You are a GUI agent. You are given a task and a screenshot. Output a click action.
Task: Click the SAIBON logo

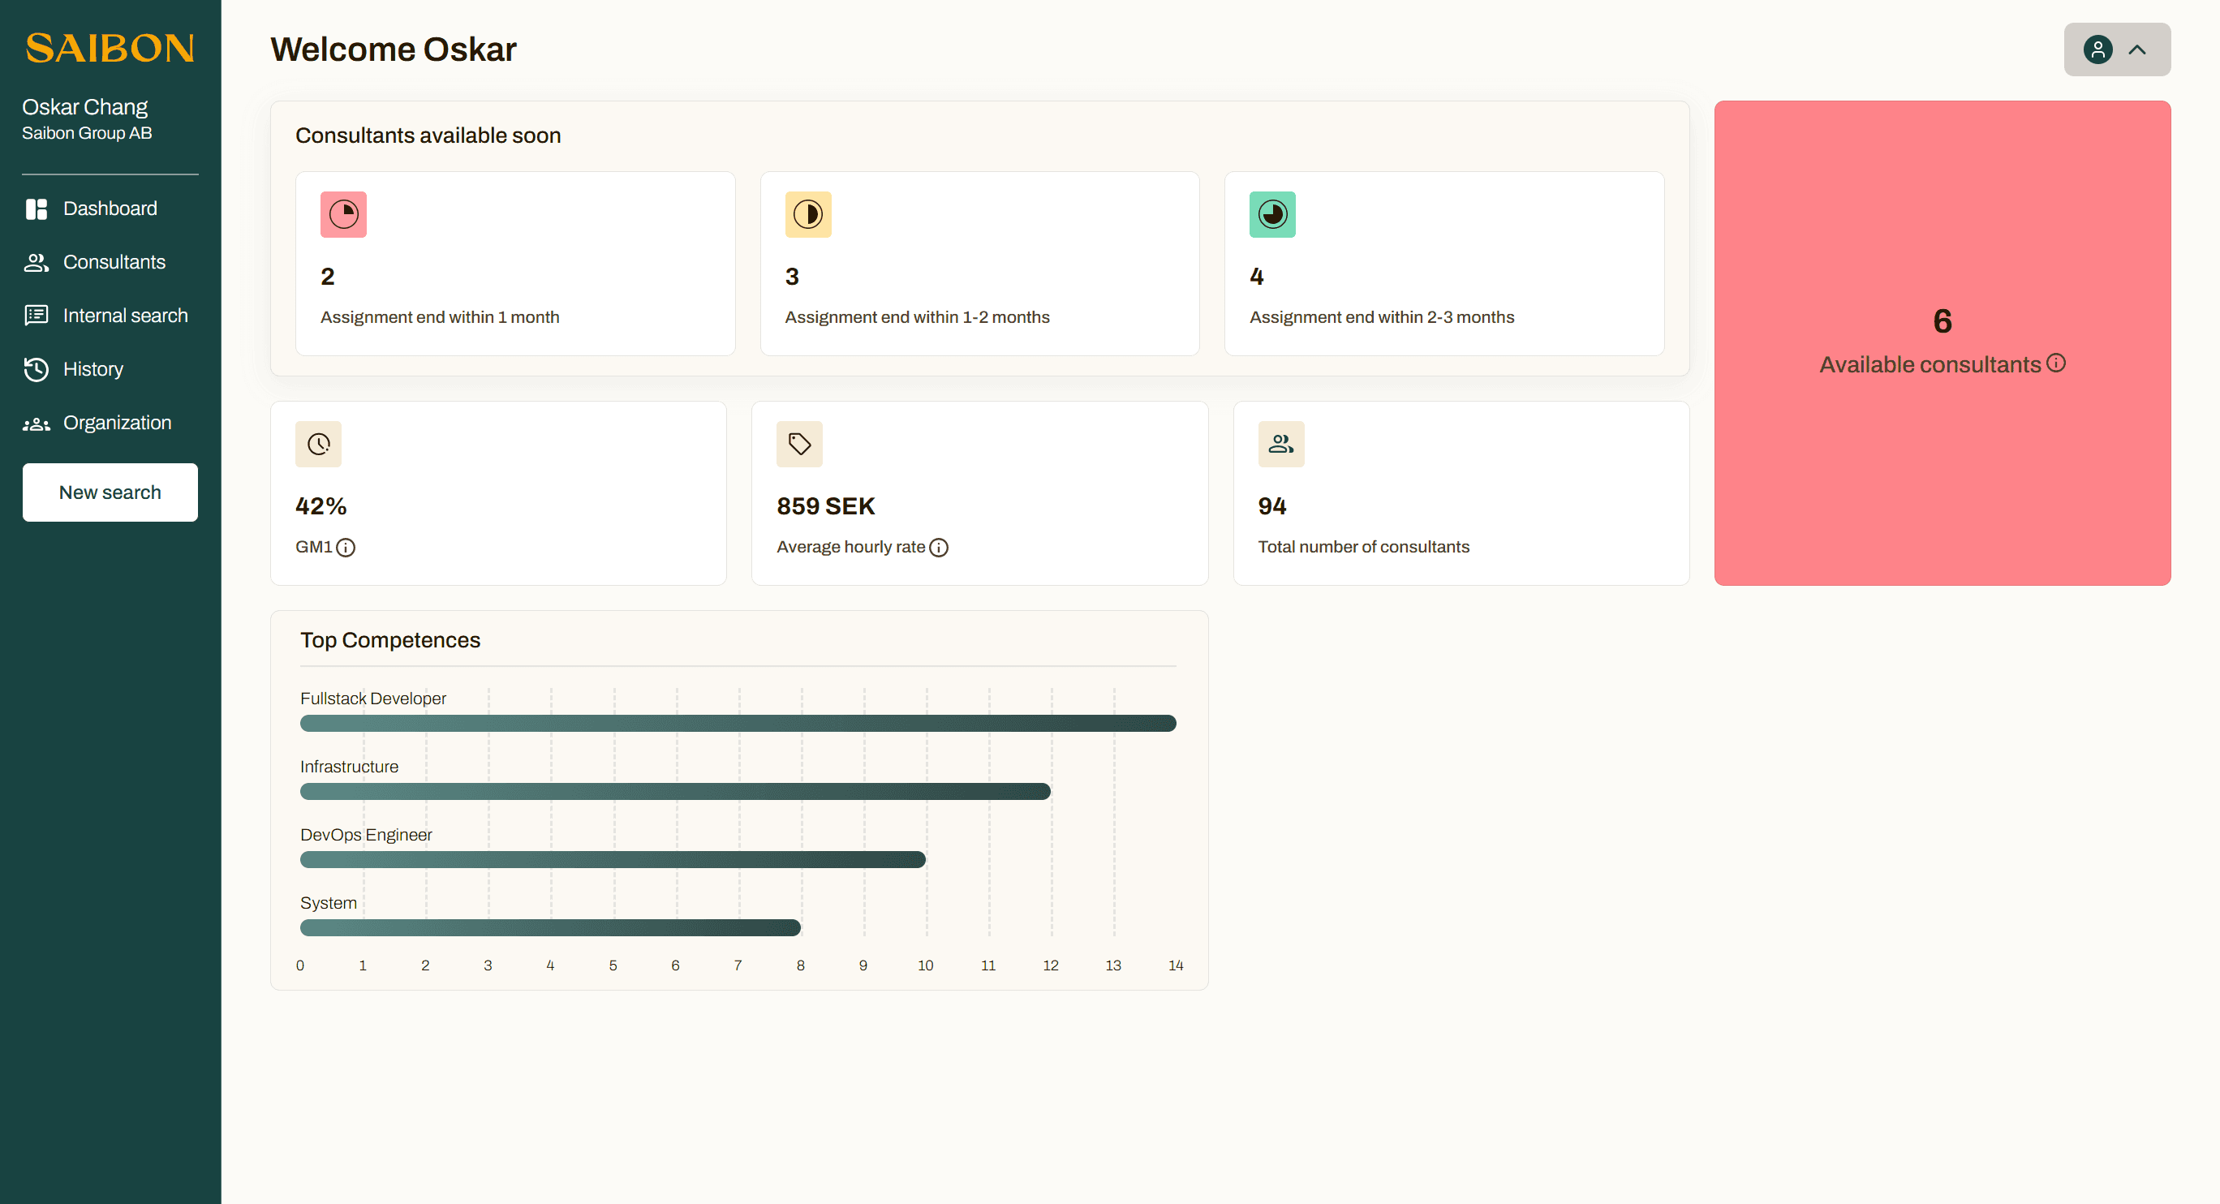point(110,48)
